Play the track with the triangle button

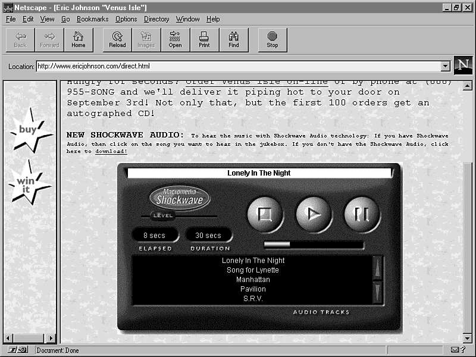pos(314,214)
